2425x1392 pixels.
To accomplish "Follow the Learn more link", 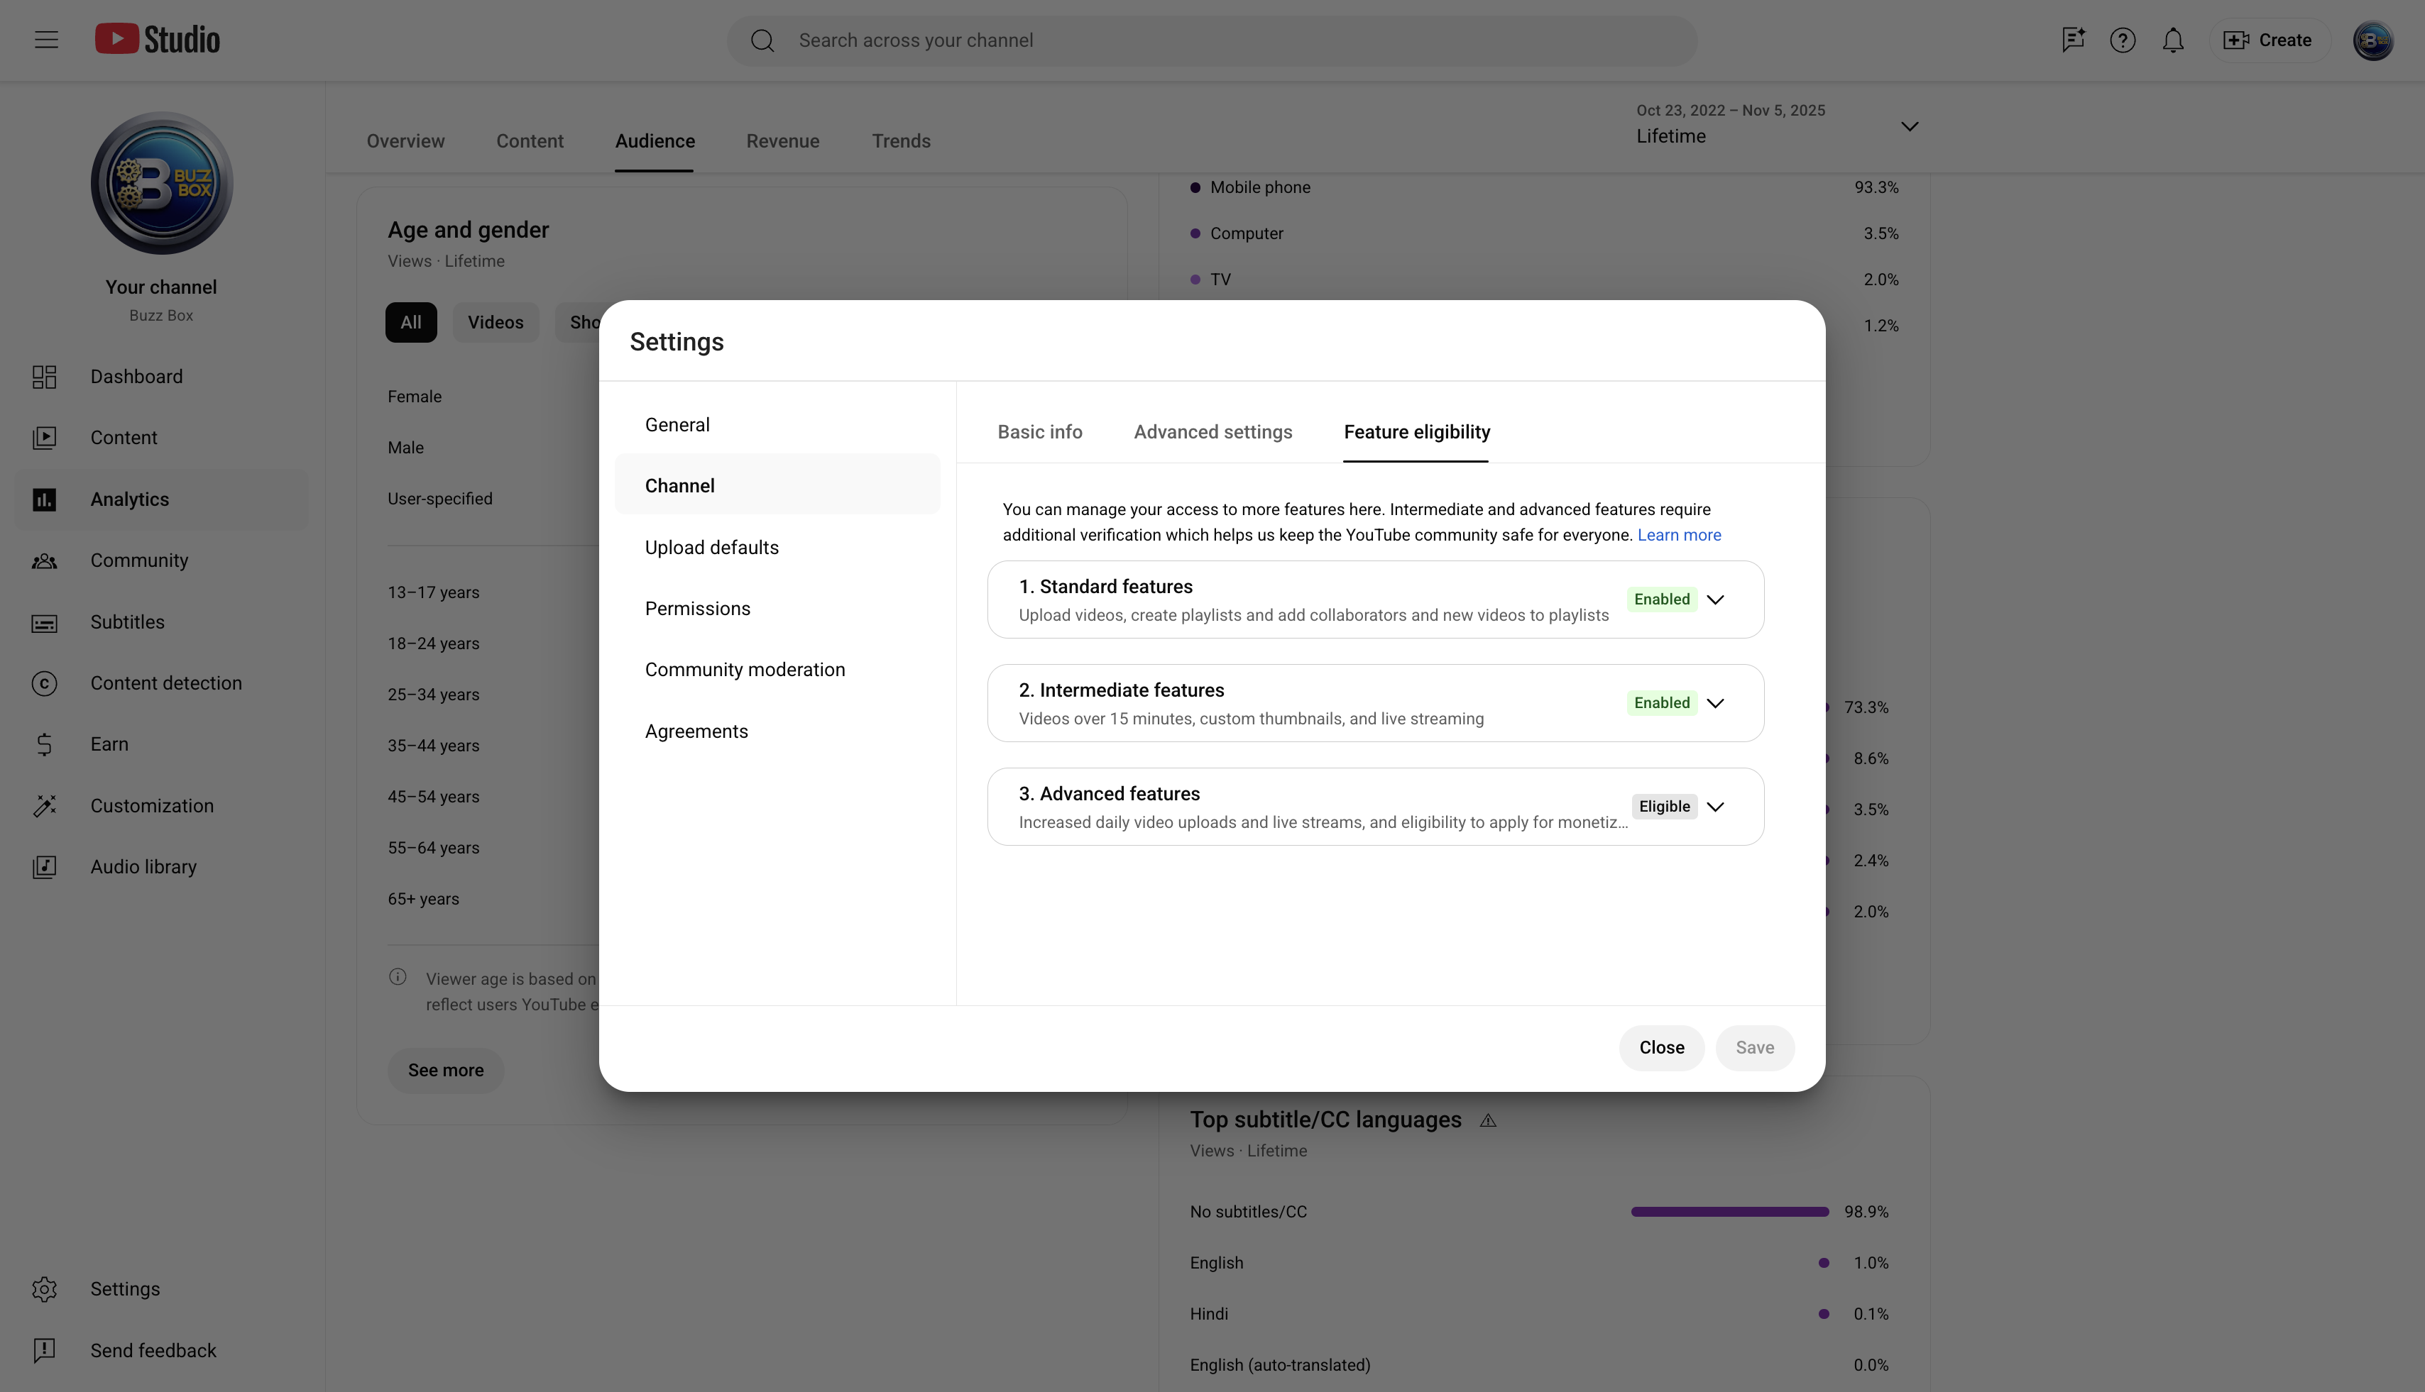I will pyautogui.click(x=1679, y=536).
